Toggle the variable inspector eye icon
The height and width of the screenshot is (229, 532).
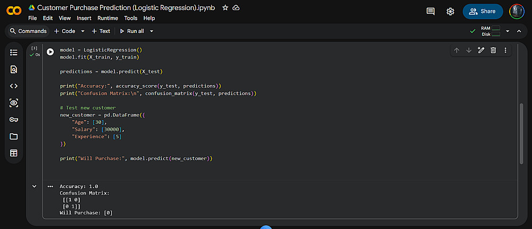click(x=14, y=103)
